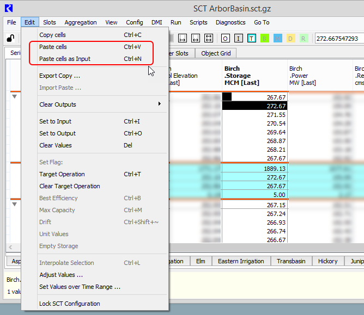Viewport: 364px width, 315px height.
Task: Click the I input flag button
Action: 238,38
